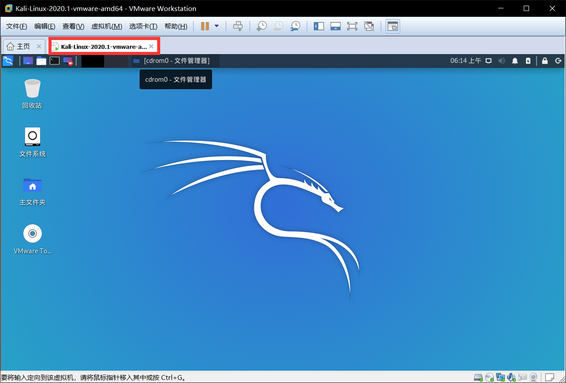The height and width of the screenshot is (383, 566).
Task: Click the network adapter status icon
Action: (x=500, y=377)
